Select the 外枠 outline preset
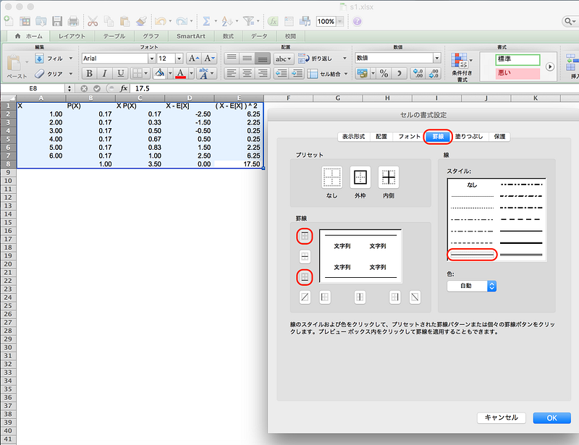 coord(360,177)
